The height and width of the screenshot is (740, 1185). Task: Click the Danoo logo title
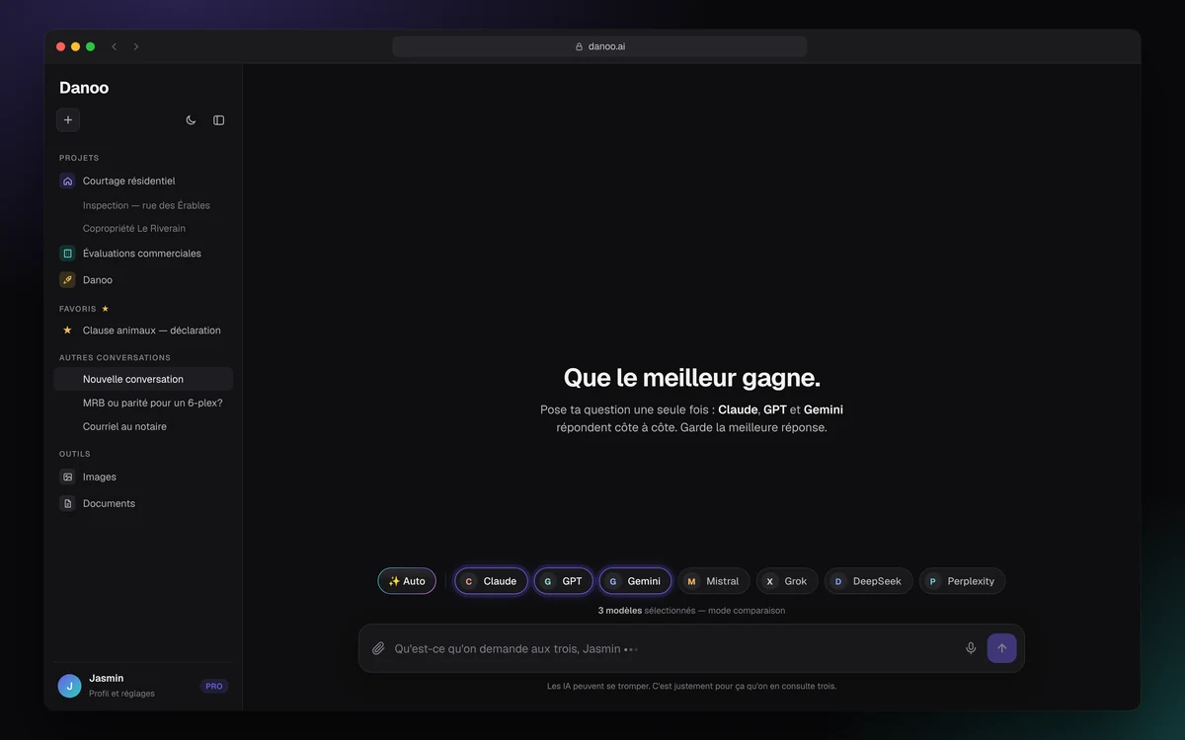84,88
